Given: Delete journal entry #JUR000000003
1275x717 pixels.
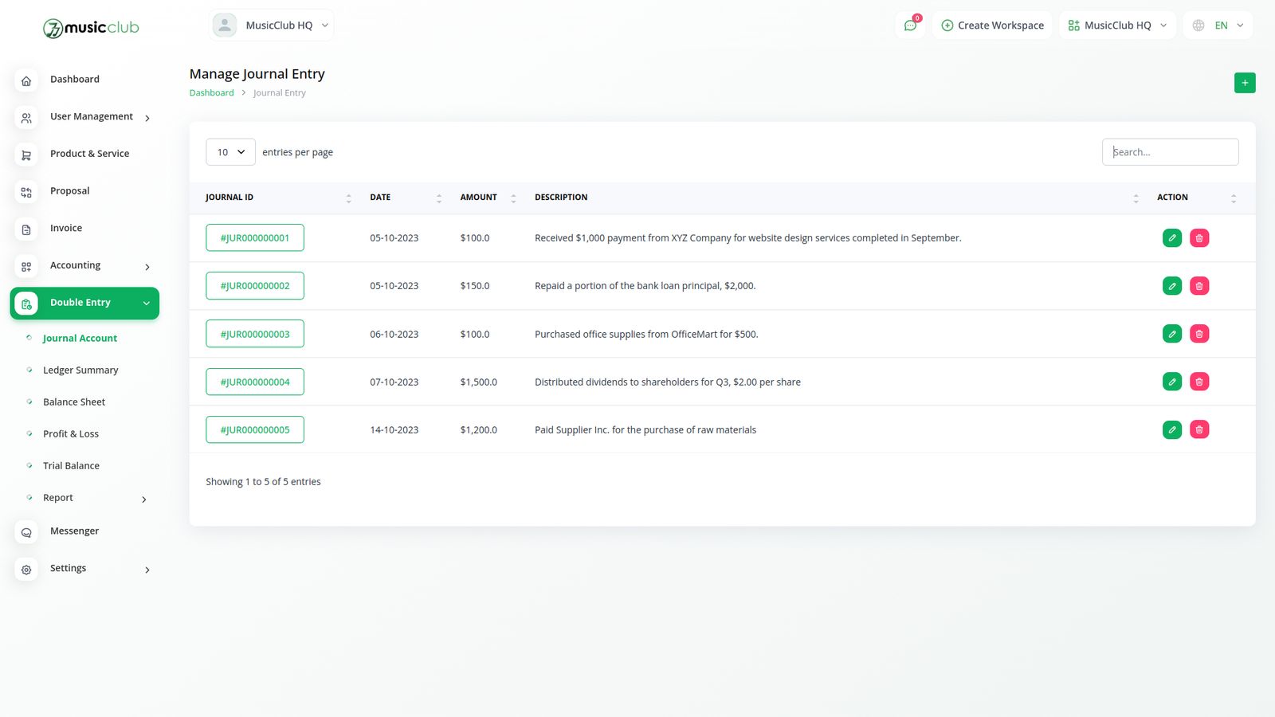Looking at the screenshot, I should coord(1199,334).
